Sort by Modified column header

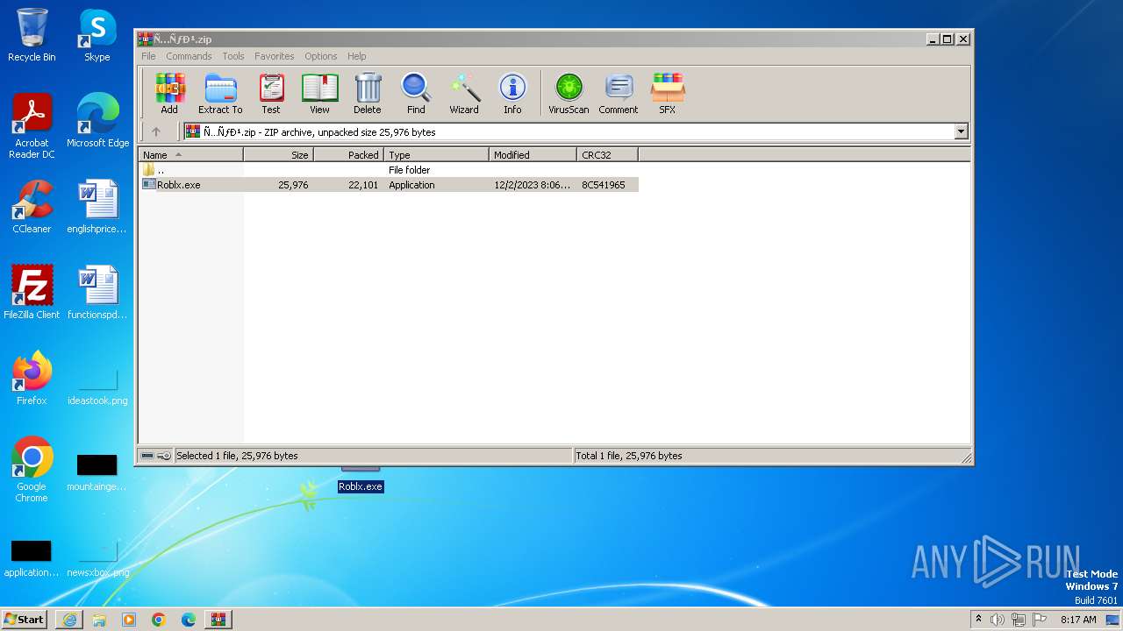[533, 154]
